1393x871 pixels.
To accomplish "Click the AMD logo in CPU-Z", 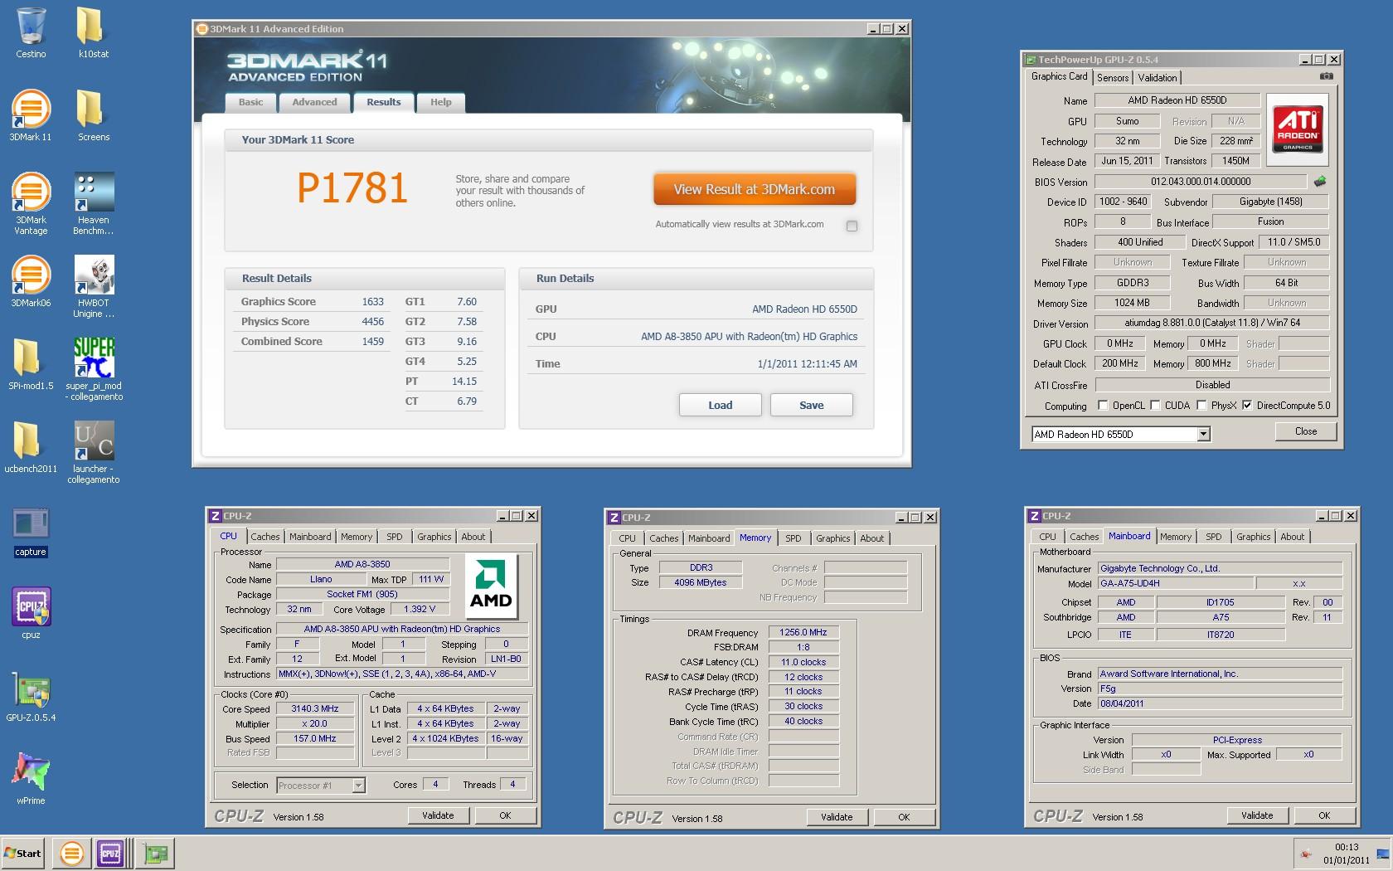I will (491, 586).
